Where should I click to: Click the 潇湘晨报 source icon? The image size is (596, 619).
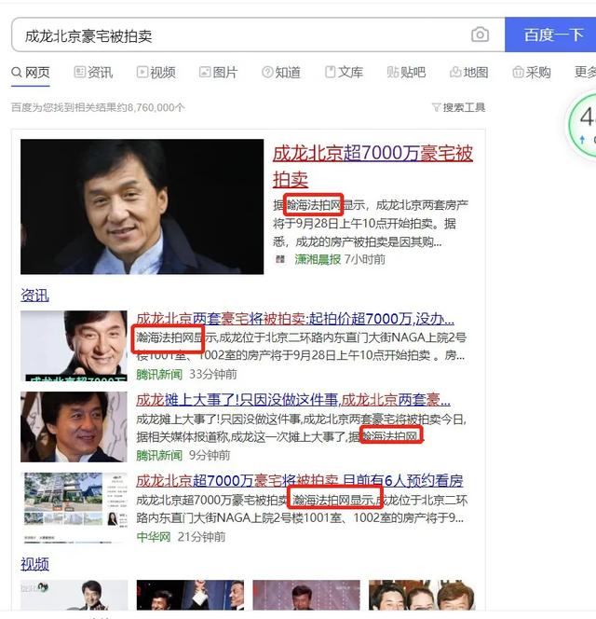pos(280,259)
